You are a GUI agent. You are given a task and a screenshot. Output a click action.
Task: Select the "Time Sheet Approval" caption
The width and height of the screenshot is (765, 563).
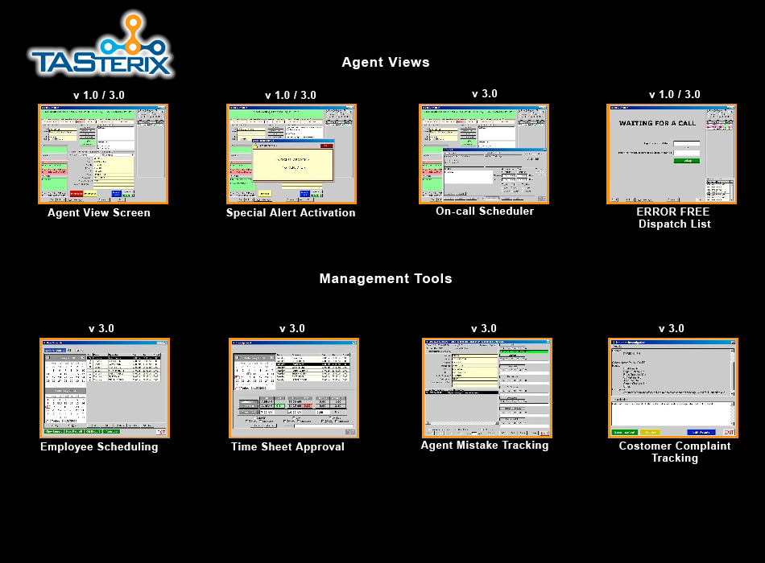[287, 447]
